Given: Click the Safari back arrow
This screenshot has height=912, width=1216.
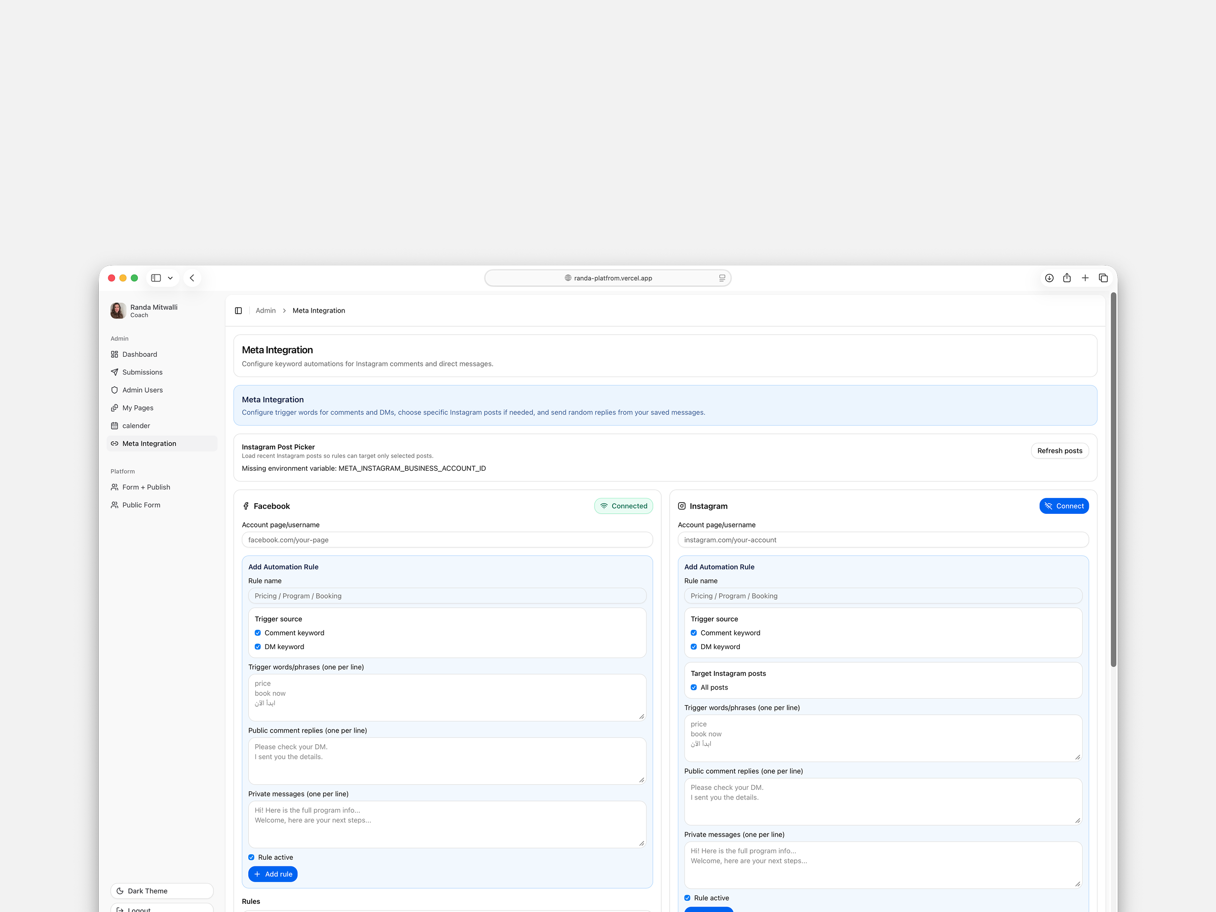Looking at the screenshot, I should coord(192,278).
